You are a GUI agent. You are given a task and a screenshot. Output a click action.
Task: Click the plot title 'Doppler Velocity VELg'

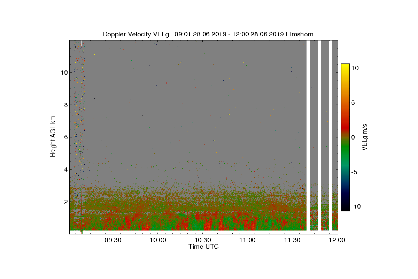tap(136, 34)
